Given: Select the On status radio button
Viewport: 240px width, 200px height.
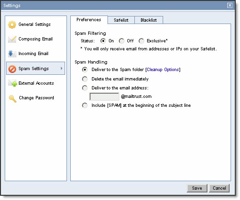Looking at the screenshot, I should click(x=103, y=41).
